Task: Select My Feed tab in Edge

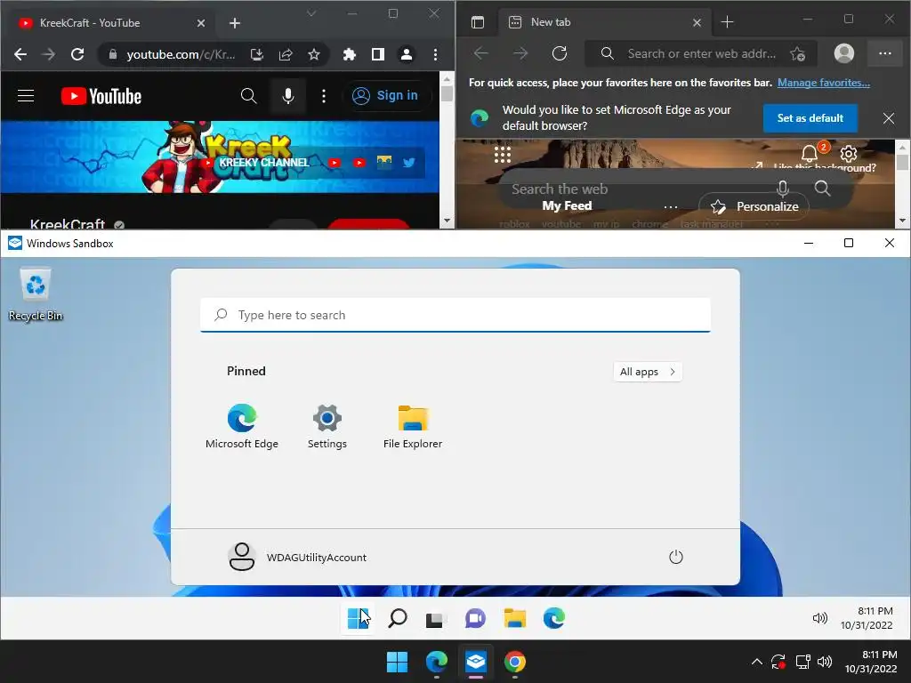Action: [x=567, y=205]
